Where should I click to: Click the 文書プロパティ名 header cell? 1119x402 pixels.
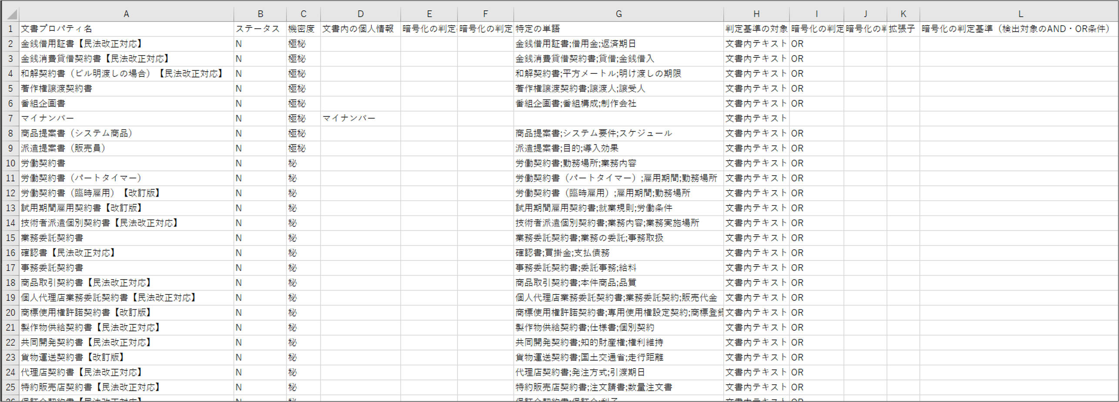point(126,29)
